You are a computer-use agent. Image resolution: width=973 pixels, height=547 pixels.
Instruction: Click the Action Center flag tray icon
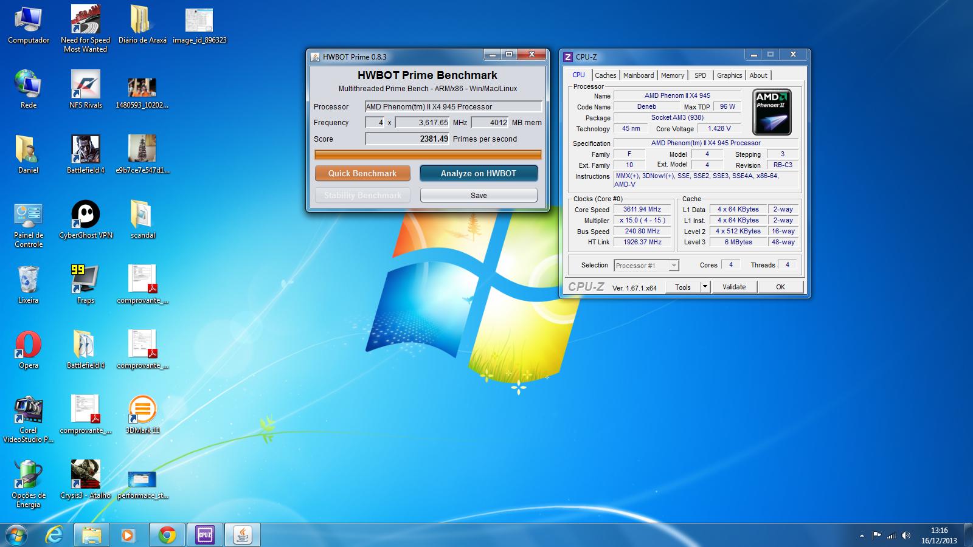[x=876, y=535]
